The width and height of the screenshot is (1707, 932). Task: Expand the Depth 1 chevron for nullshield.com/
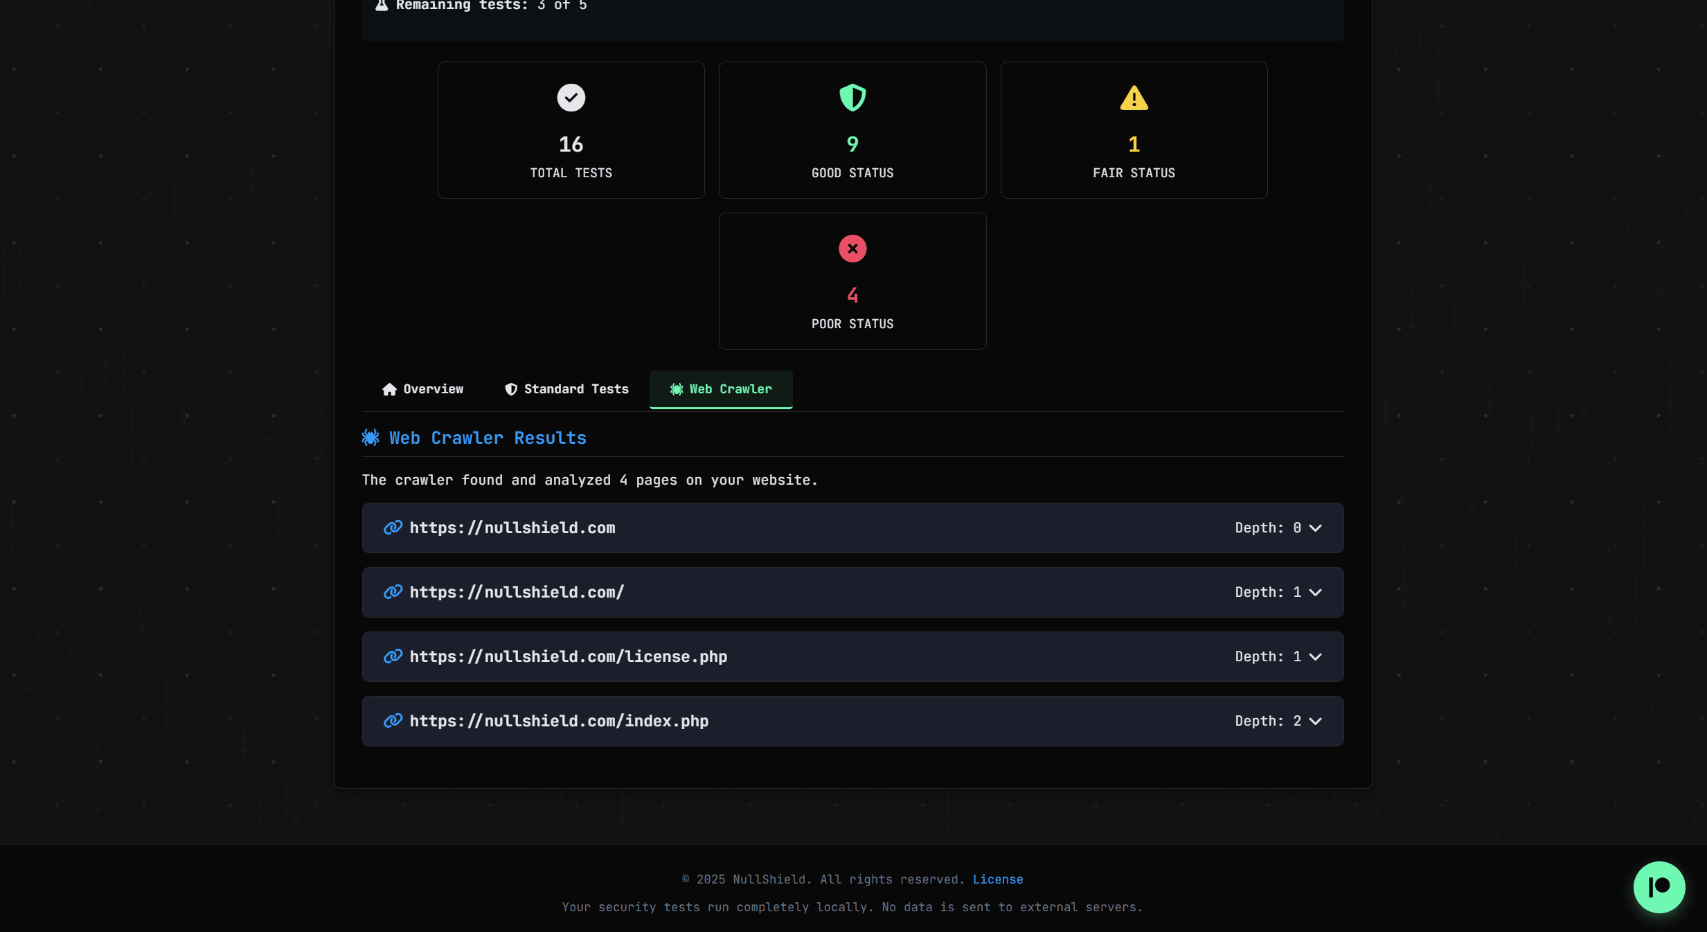[x=1315, y=593]
